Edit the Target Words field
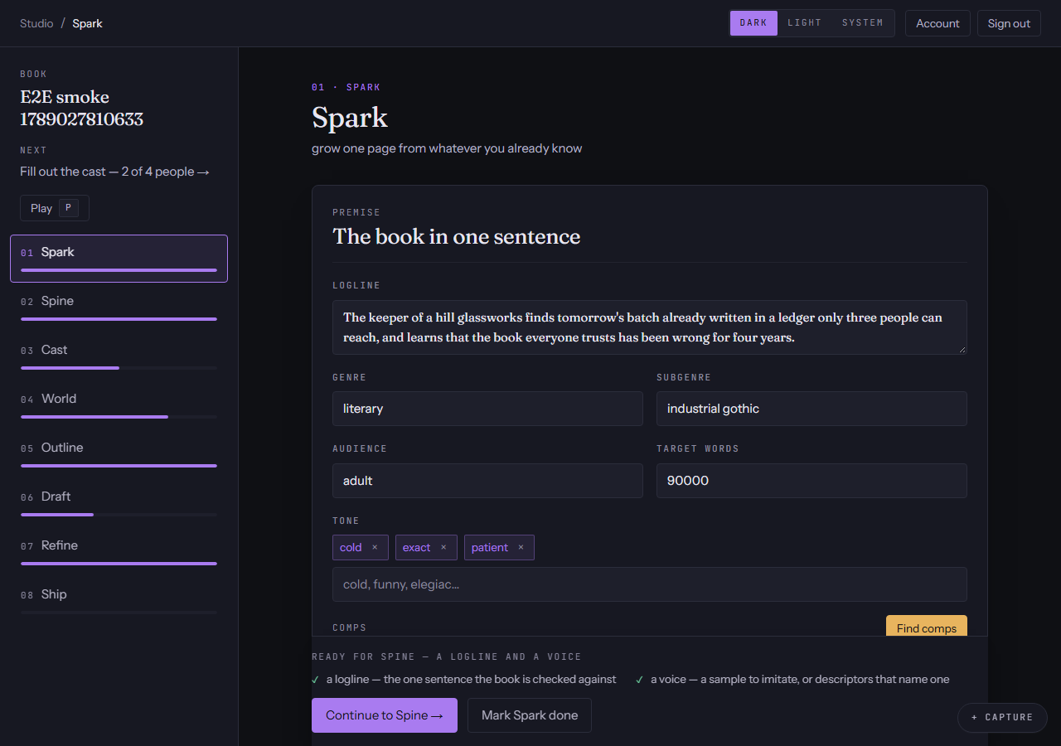 click(x=811, y=481)
